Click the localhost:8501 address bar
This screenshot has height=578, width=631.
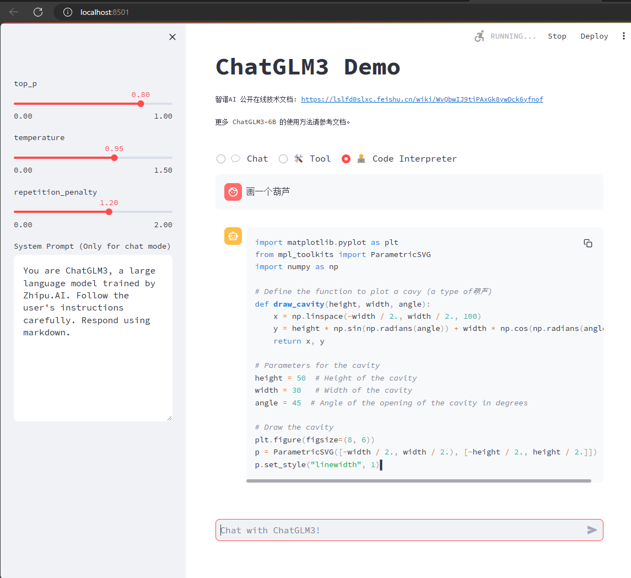pyautogui.click(x=105, y=13)
